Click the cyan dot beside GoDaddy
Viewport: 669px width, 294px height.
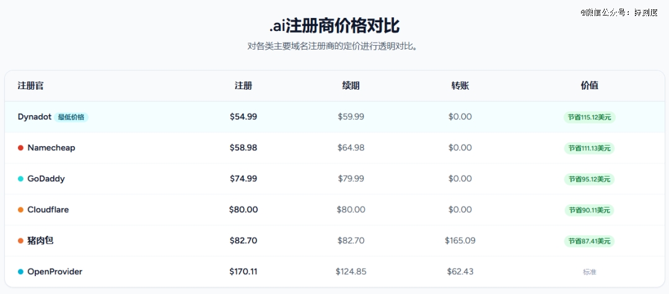[x=20, y=179]
